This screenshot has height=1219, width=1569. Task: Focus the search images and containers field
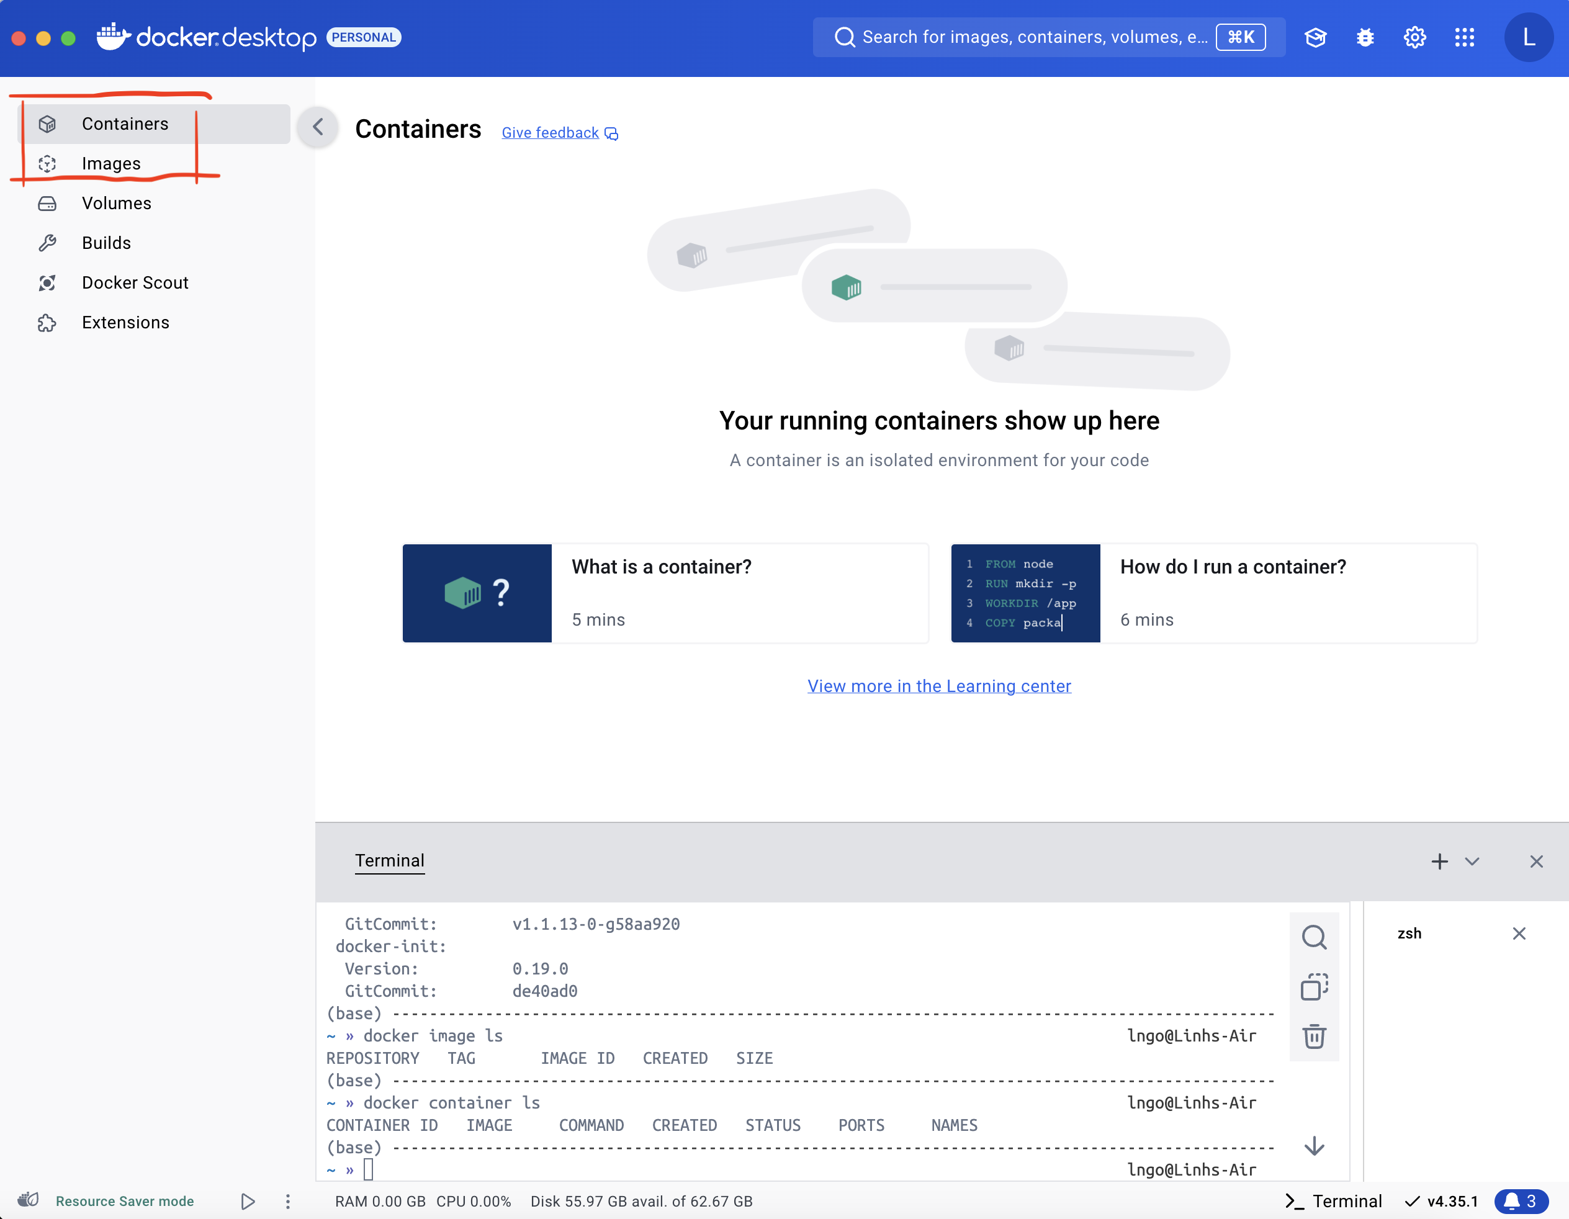[1049, 37]
